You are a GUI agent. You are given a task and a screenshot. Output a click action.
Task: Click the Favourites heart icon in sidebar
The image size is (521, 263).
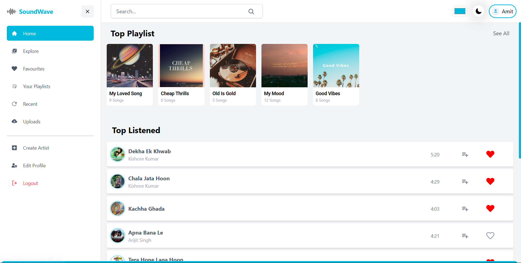(x=14, y=69)
